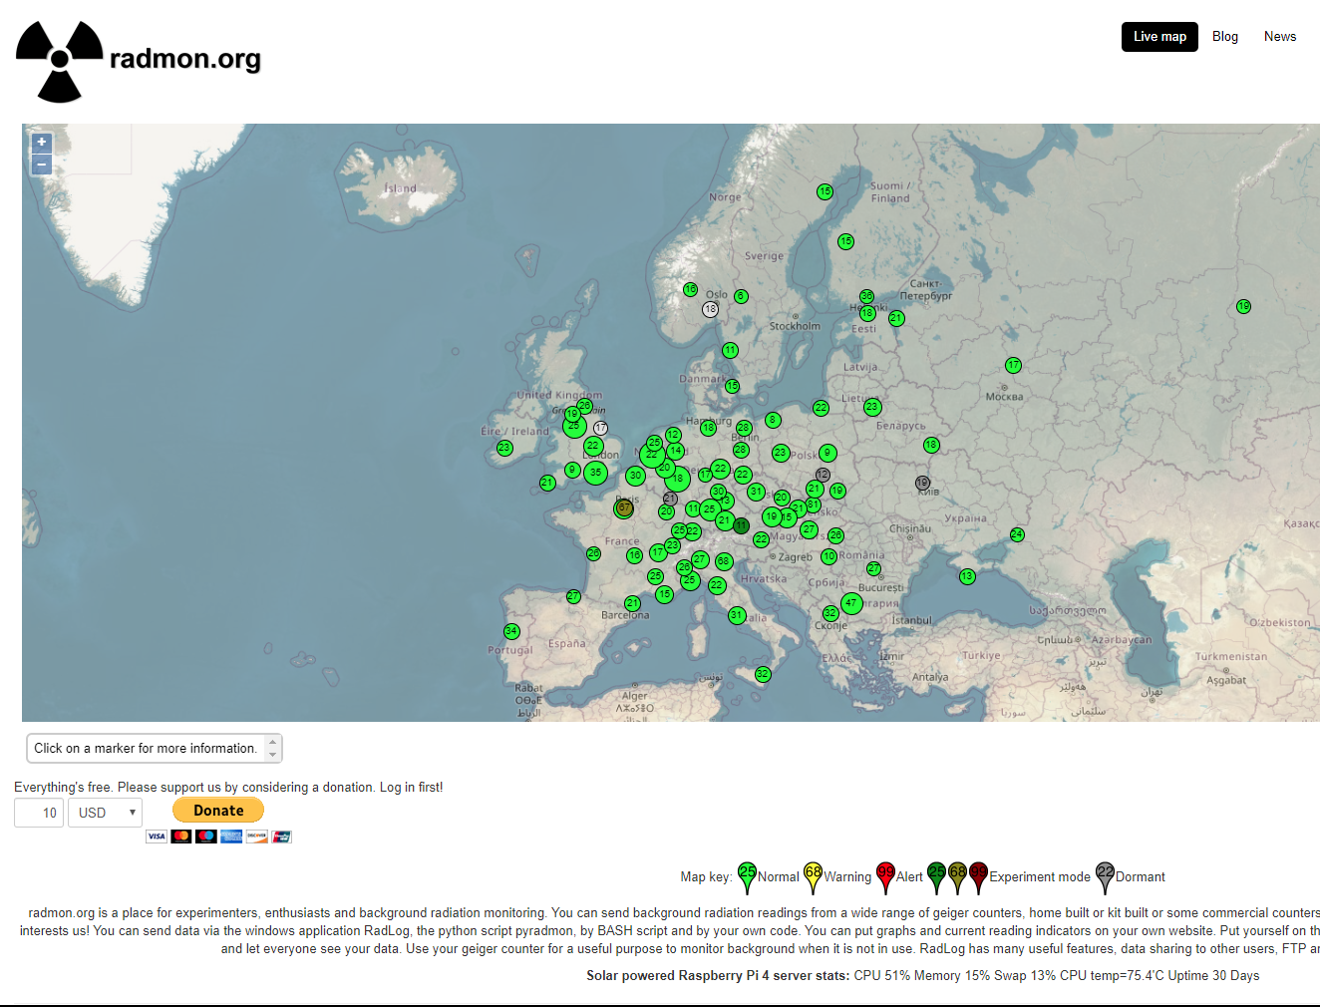The image size is (1320, 1007).
Task: Click the red Alert legend pin
Action: [x=885, y=877]
